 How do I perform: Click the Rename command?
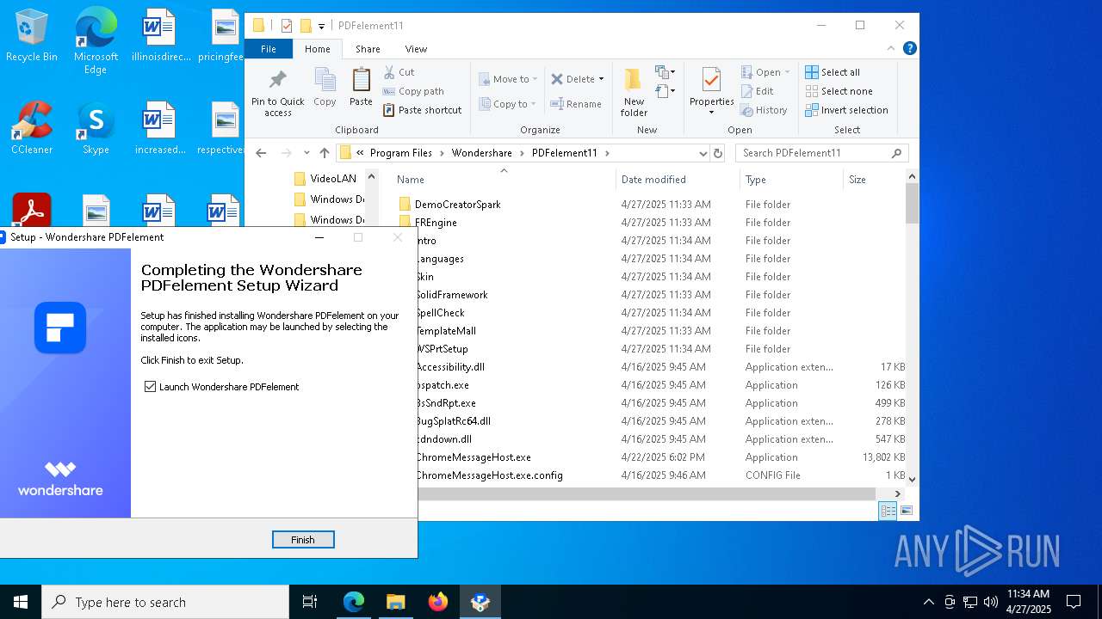576,104
